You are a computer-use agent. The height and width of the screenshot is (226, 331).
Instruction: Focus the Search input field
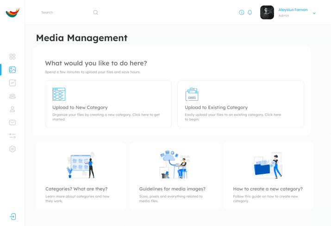[x=69, y=12]
